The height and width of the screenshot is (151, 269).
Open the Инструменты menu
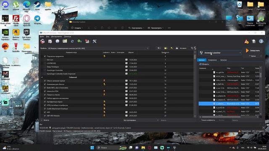click(x=56, y=36)
